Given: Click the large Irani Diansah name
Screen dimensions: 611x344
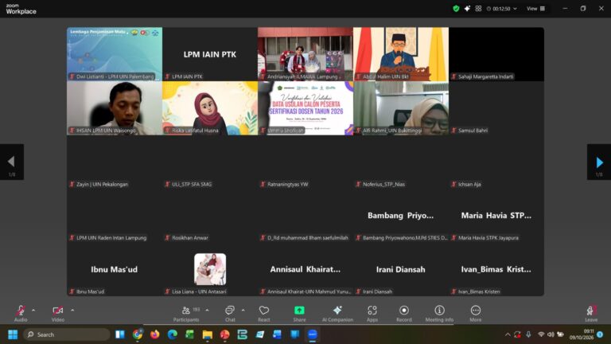Looking at the screenshot, I should 401,269.
